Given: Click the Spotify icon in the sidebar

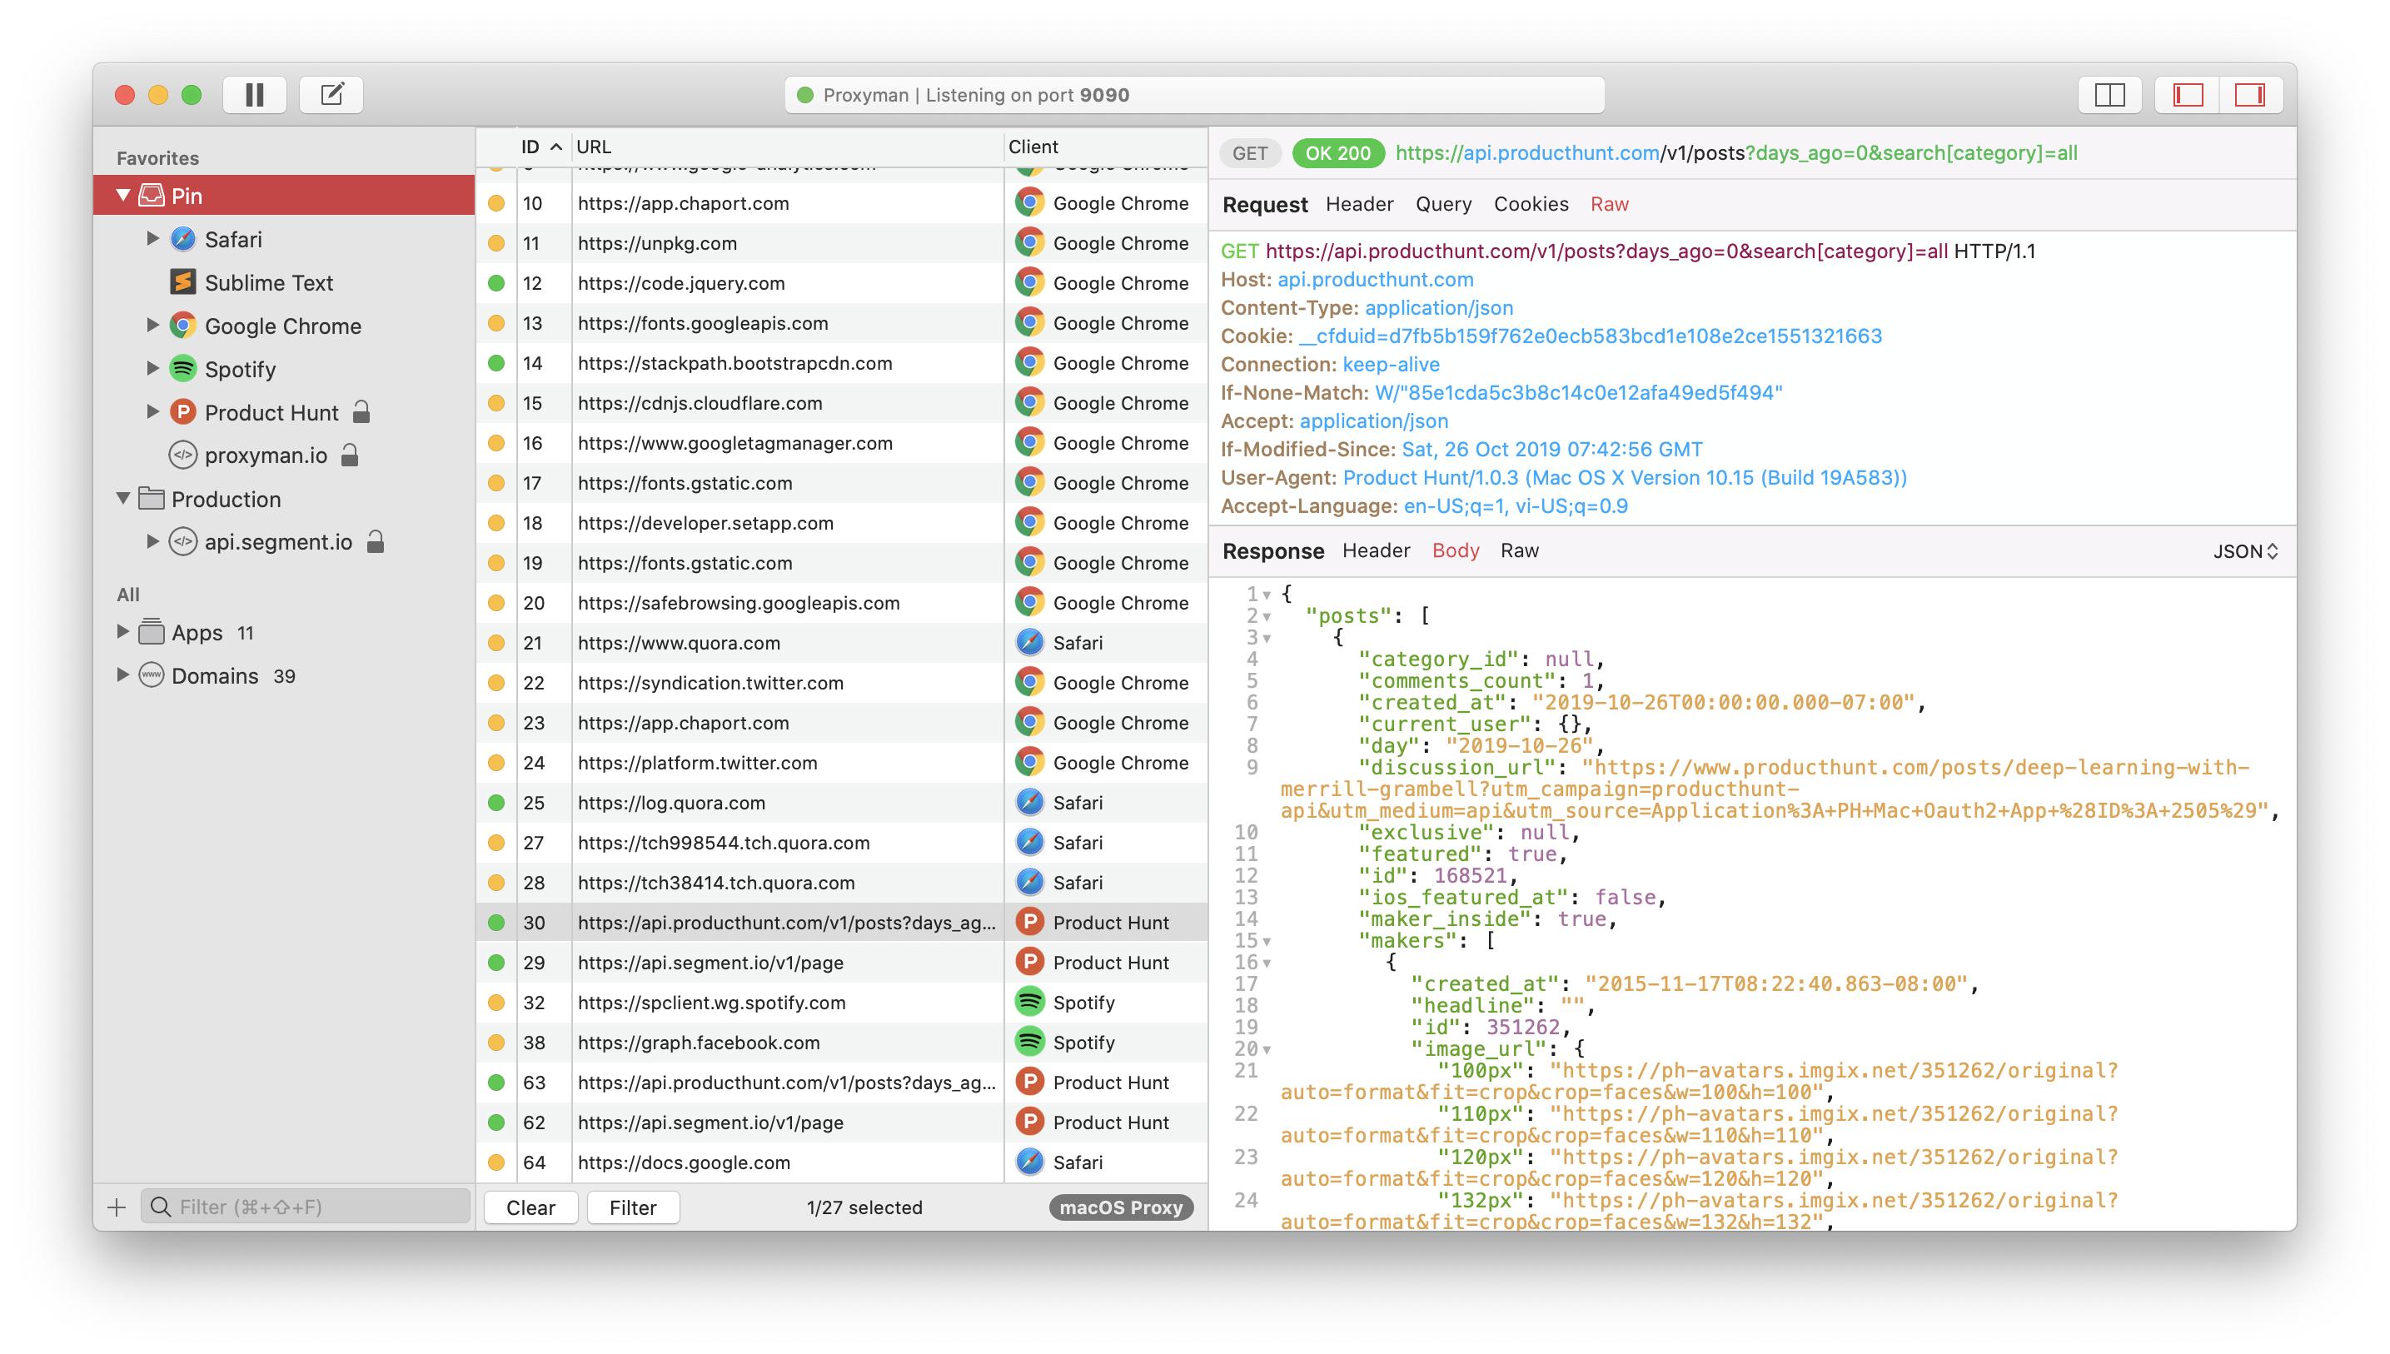Looking at the screenshot, I should tap(183, 369).
